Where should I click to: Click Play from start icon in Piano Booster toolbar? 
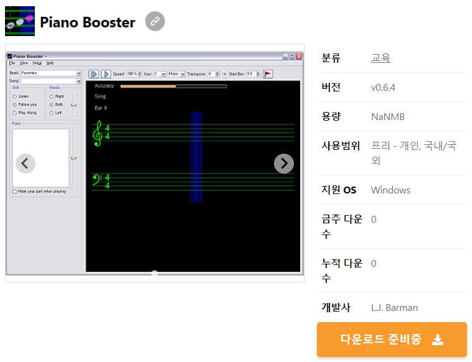(93, 74)
